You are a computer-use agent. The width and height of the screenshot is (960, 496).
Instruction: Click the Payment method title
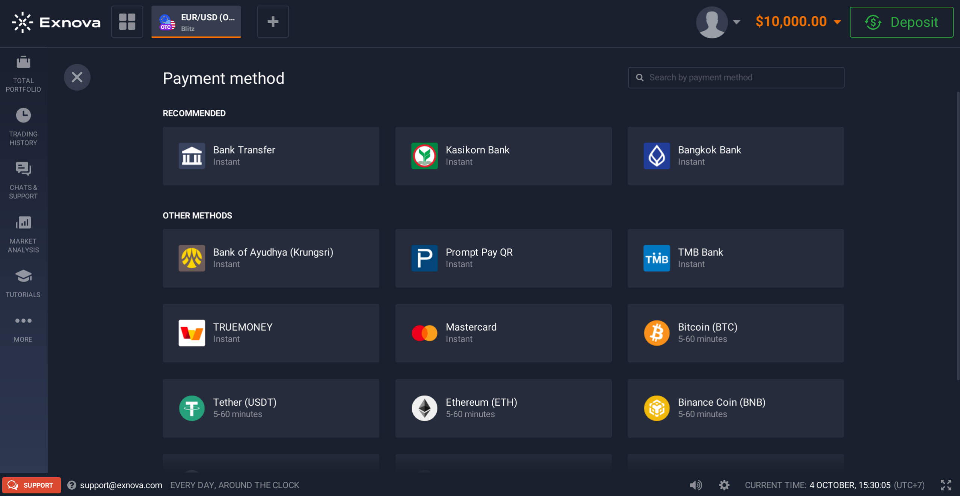click(x=223, y=78)
